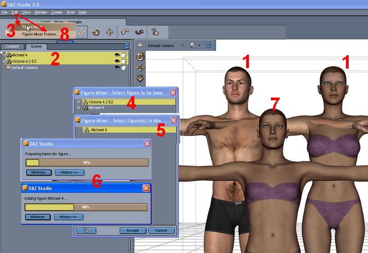Open the viewport options menu arrow
368x253 pixels.
click(x=208, y=45)
